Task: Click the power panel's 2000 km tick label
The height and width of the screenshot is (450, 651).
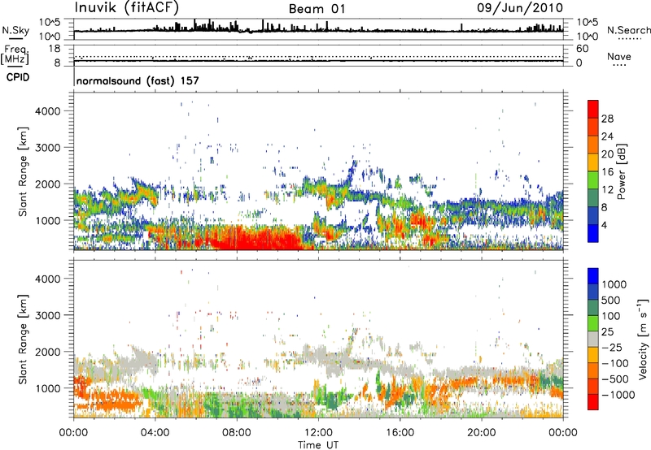Action: tap(47, 184)
